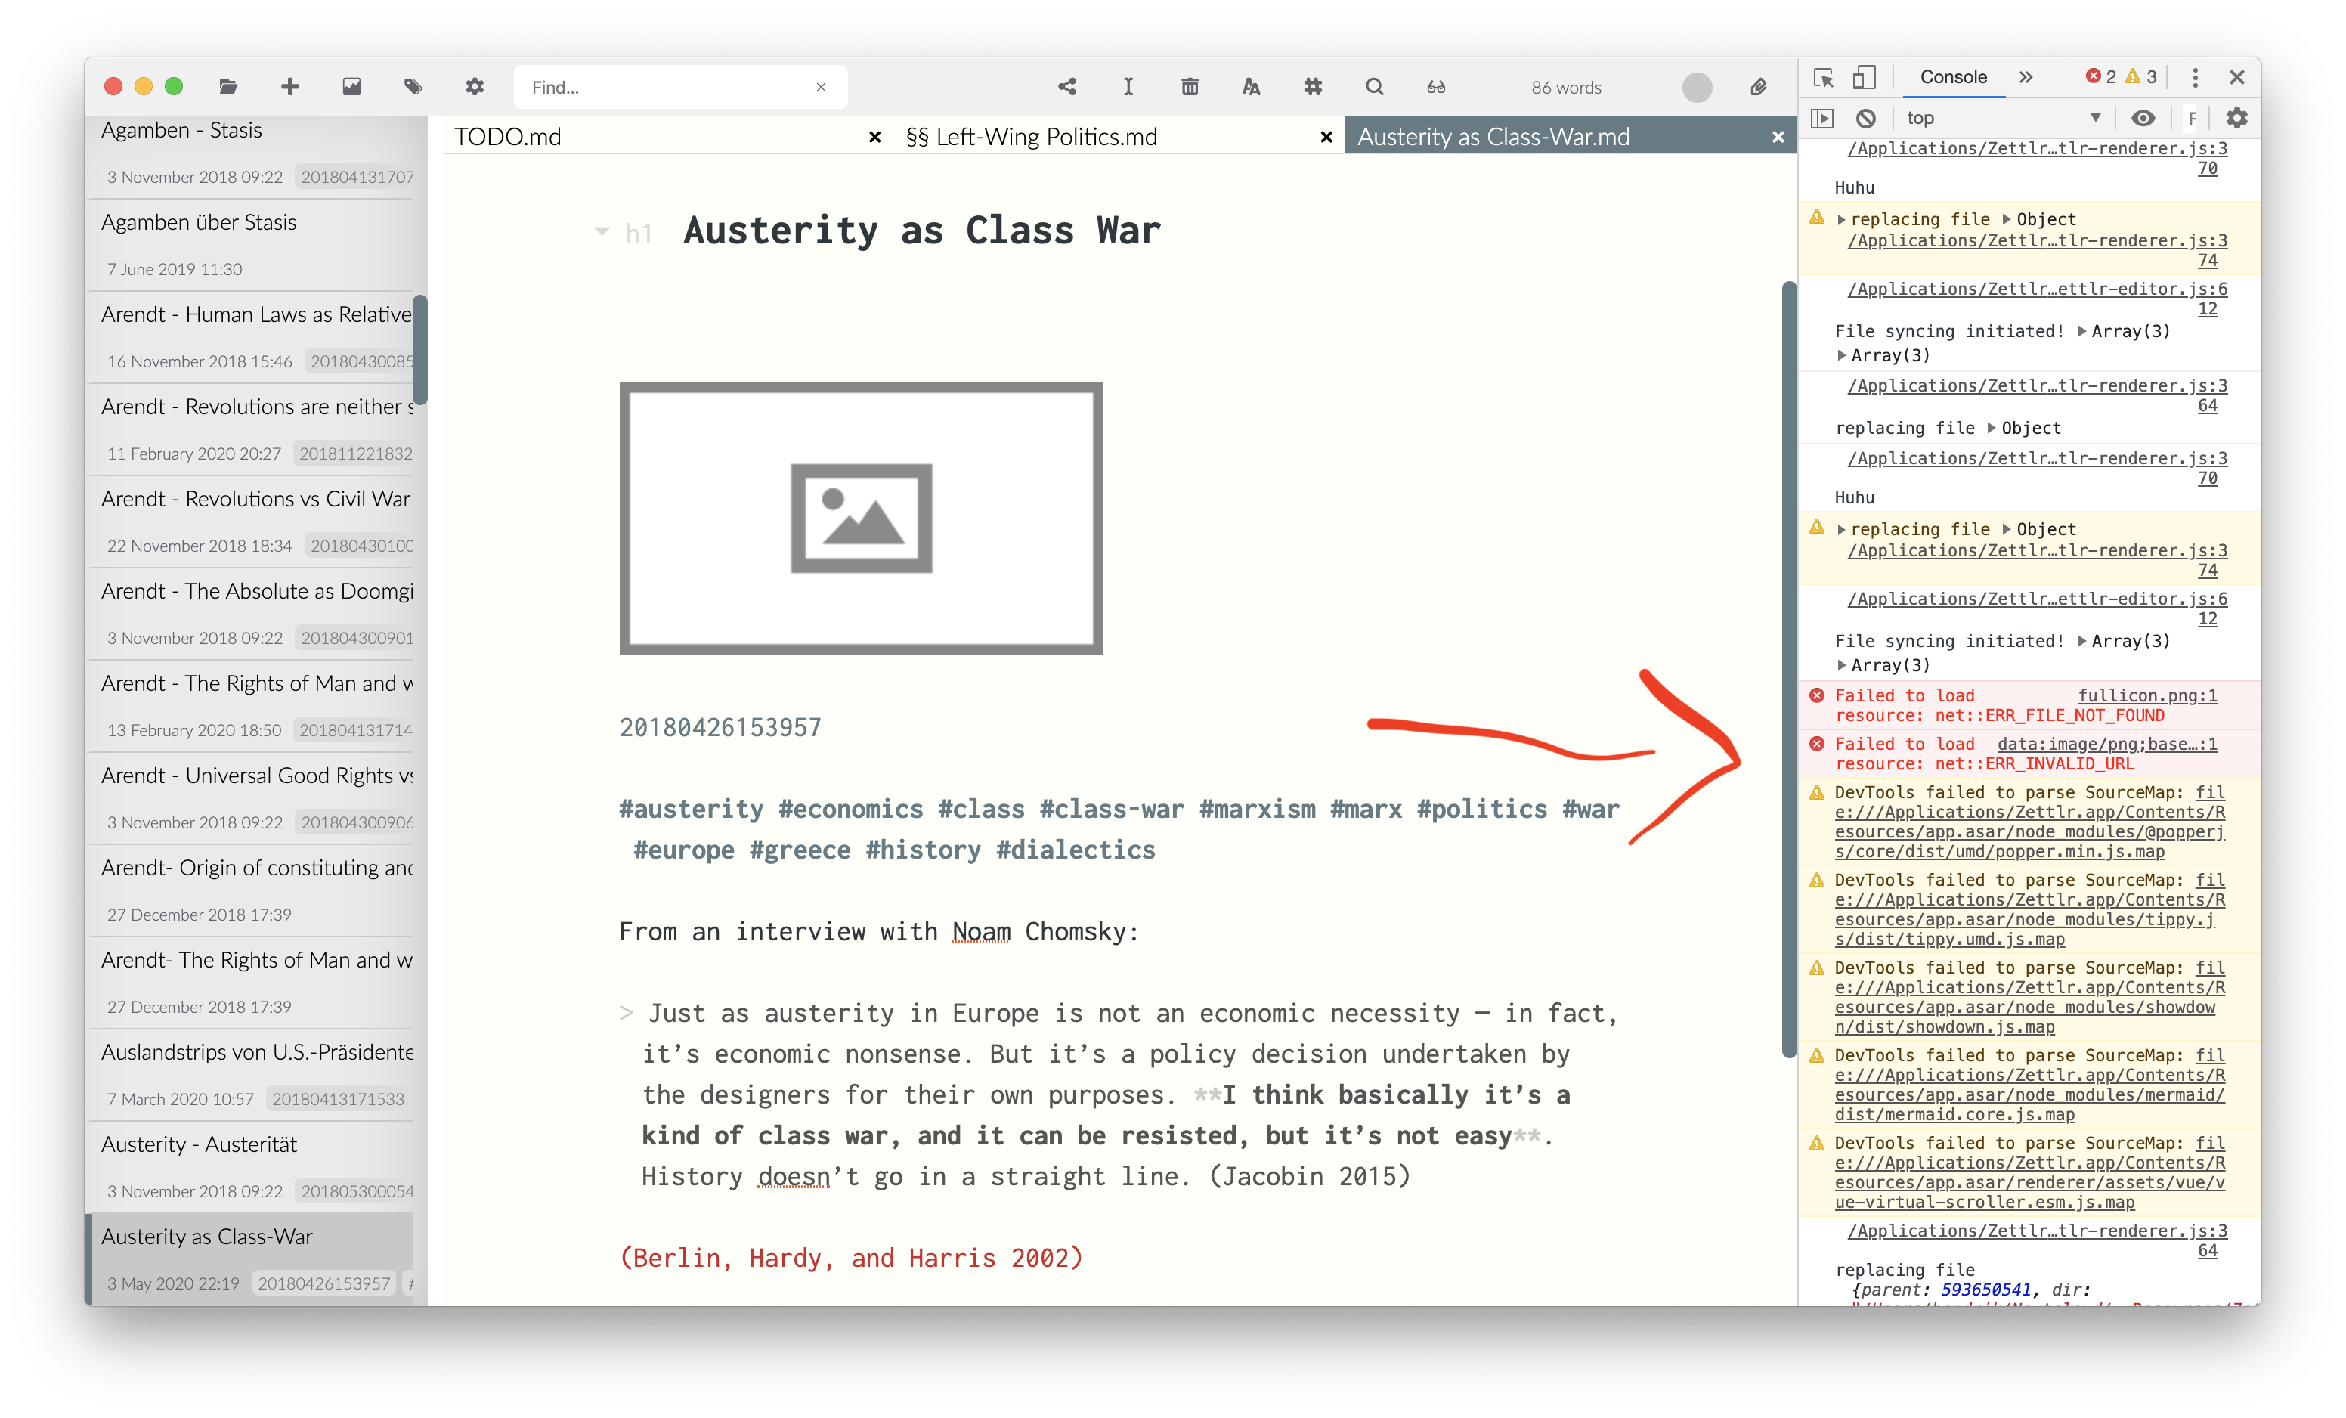Create a new note with the plus icon

point(289,85)
